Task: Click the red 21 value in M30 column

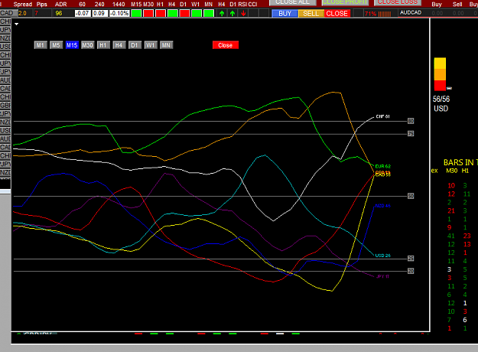Action: coord(451,210)
